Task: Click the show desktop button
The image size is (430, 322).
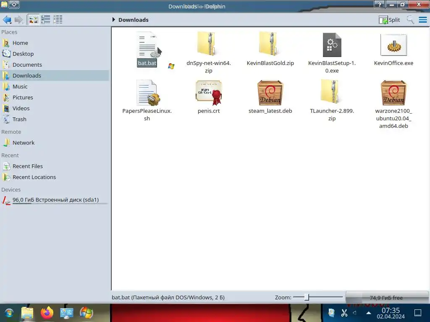Action: click(x=418, y=313)
